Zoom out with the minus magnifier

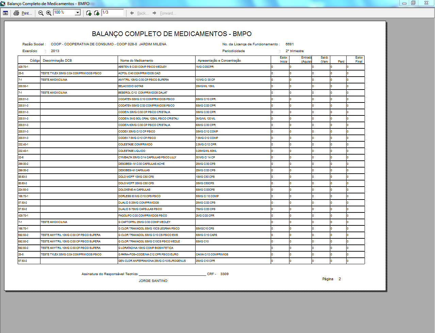(41, 13)
